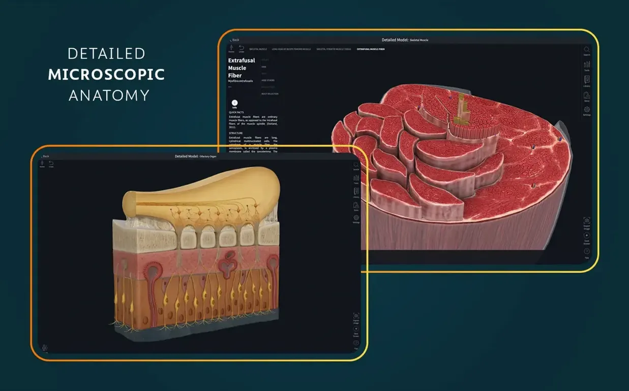629x391 pixels.
Task: Go Back from the Olfactory Organ model
Action: point(45,156)
